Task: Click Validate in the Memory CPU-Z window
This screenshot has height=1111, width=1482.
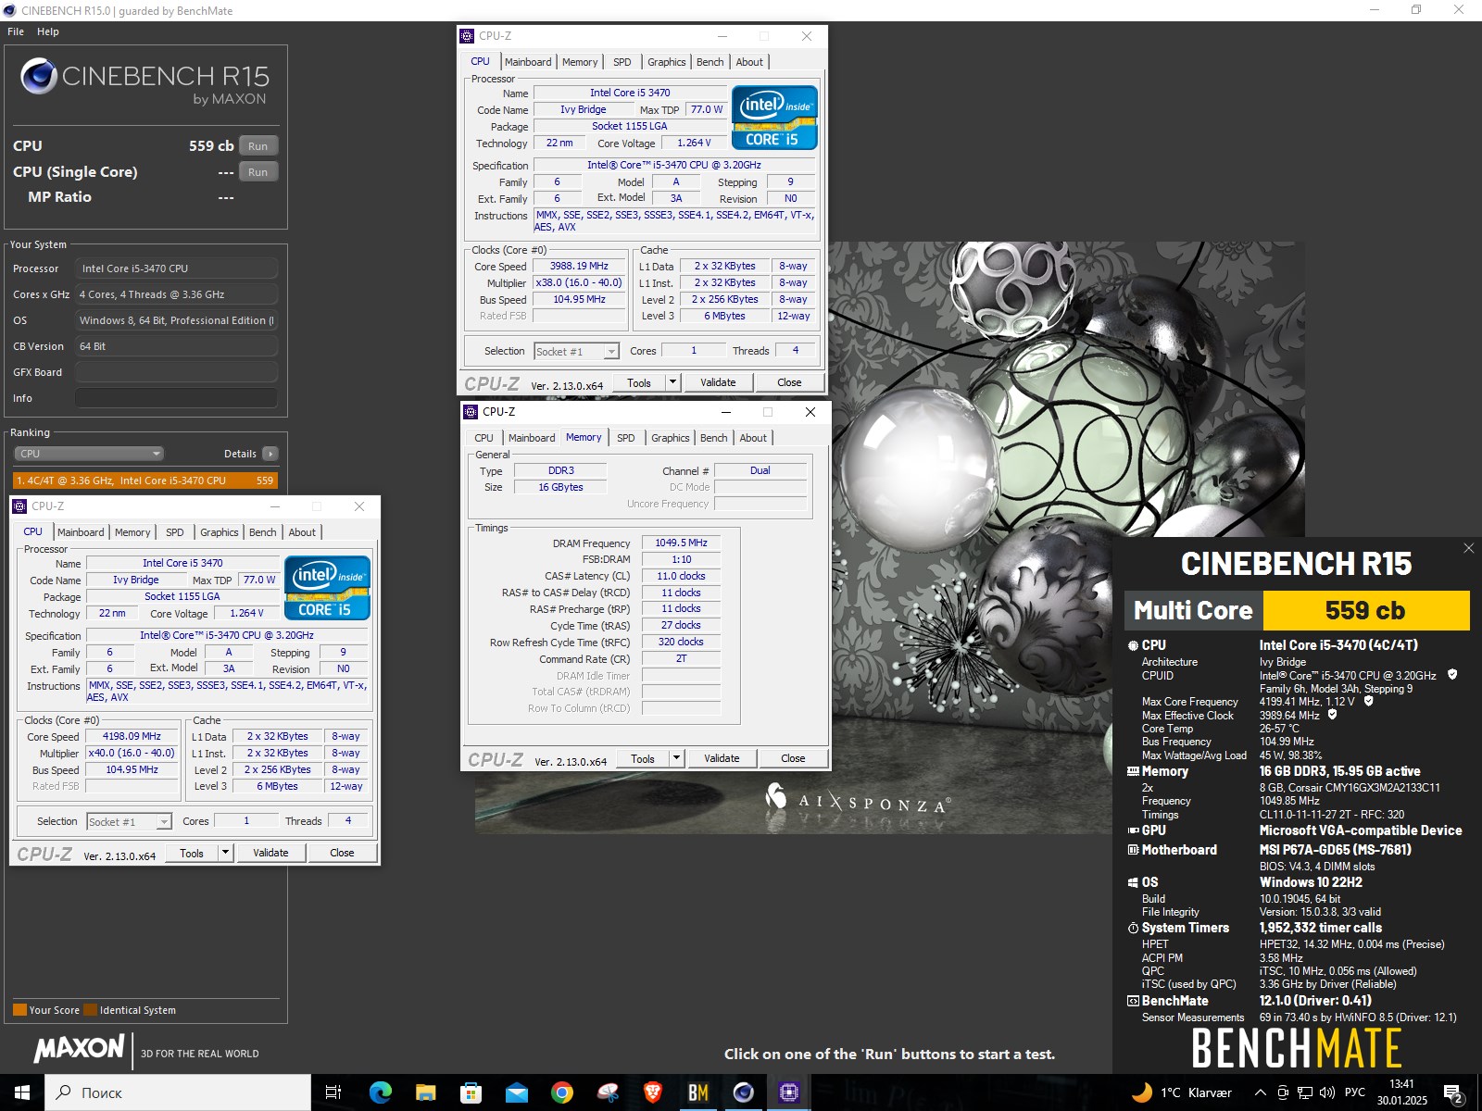Action: point(722,758)
